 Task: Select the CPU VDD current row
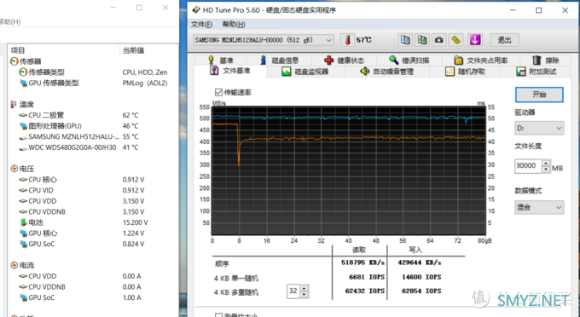point(94,276)
